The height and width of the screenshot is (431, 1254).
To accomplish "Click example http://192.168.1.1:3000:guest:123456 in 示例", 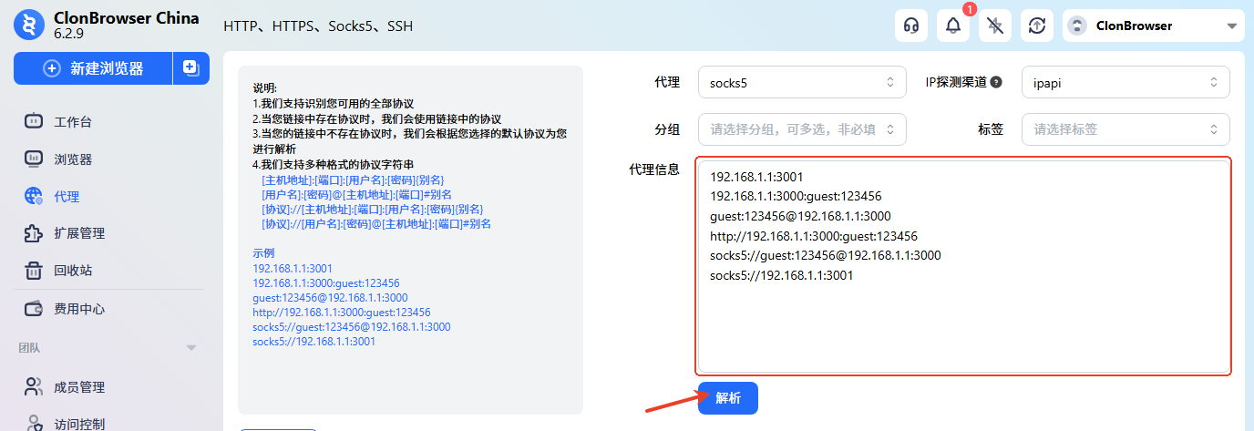I will (x=341, y=312).
